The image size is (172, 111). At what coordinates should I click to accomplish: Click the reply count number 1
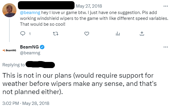coord(30,34)
